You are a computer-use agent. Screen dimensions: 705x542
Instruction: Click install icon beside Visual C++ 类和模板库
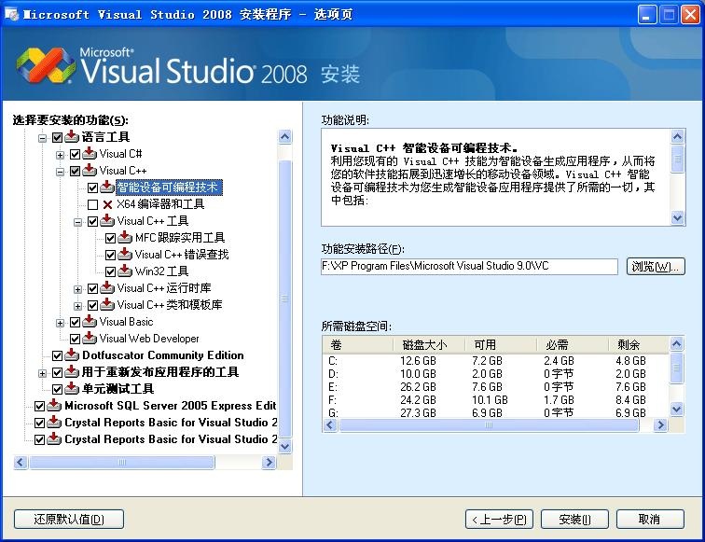(106, 305)
